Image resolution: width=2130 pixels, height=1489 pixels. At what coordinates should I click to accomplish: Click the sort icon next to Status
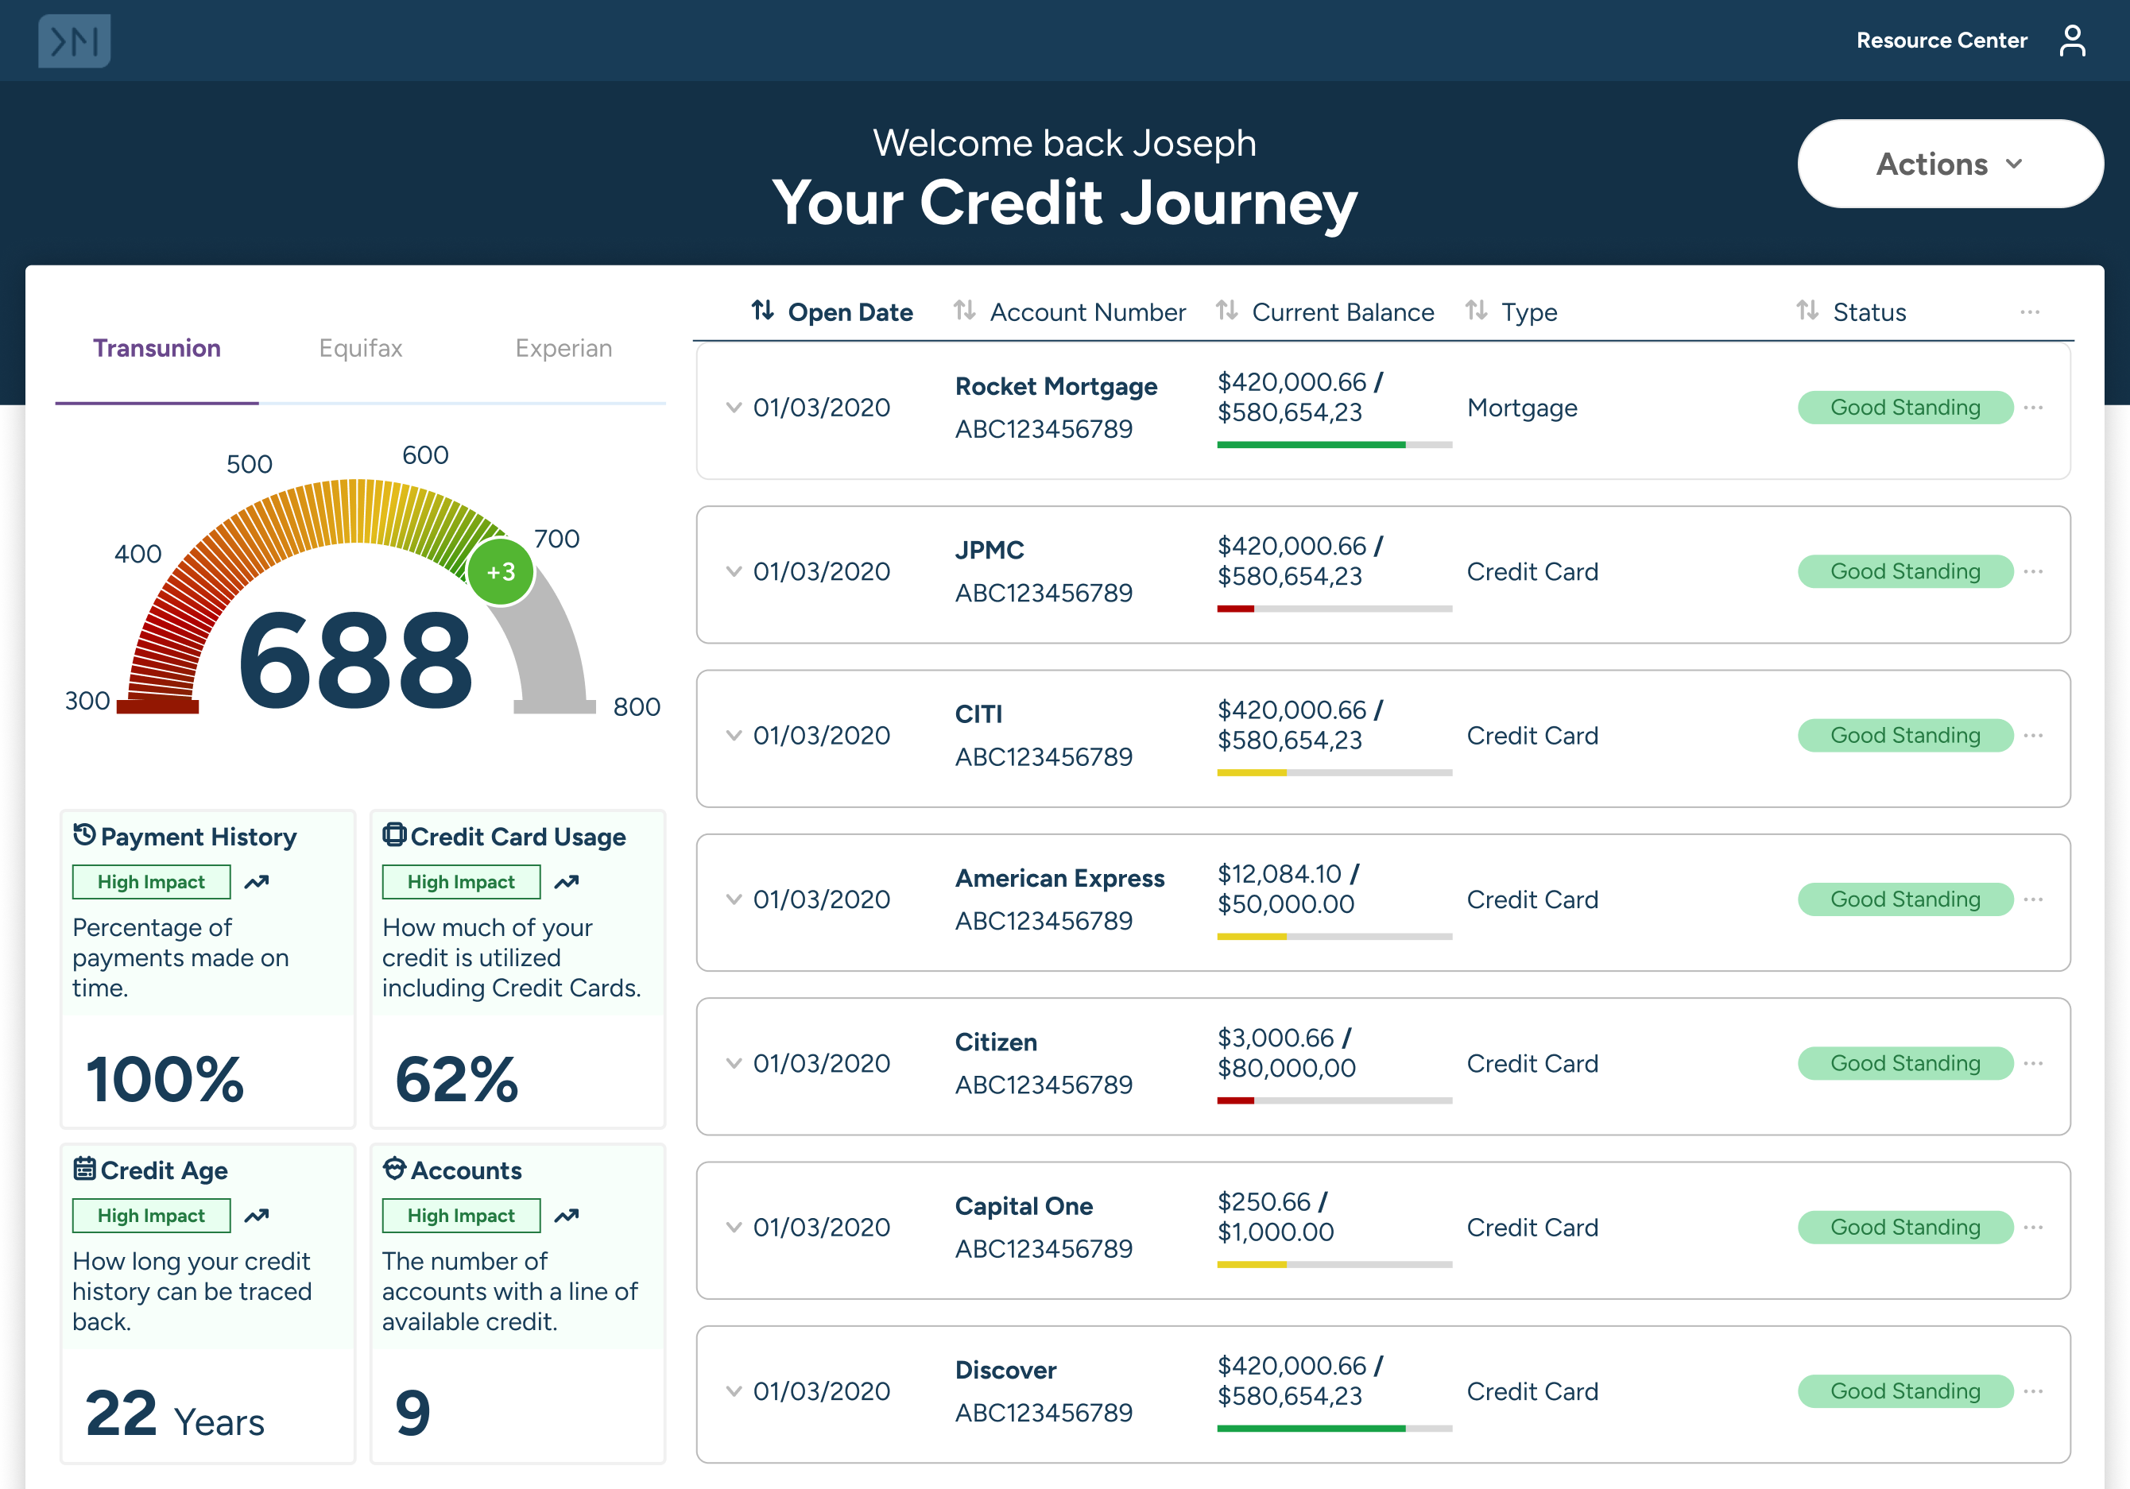click(1807, 310)
